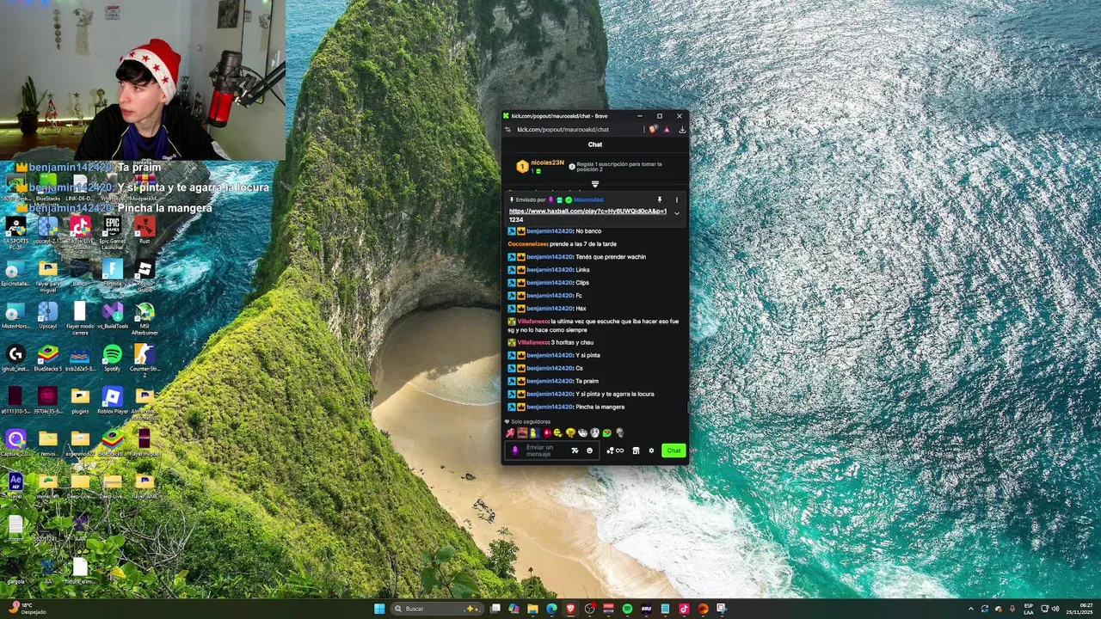Insert the green heart-eyes emote
1101x619 pixels.
tap(607, 432)
